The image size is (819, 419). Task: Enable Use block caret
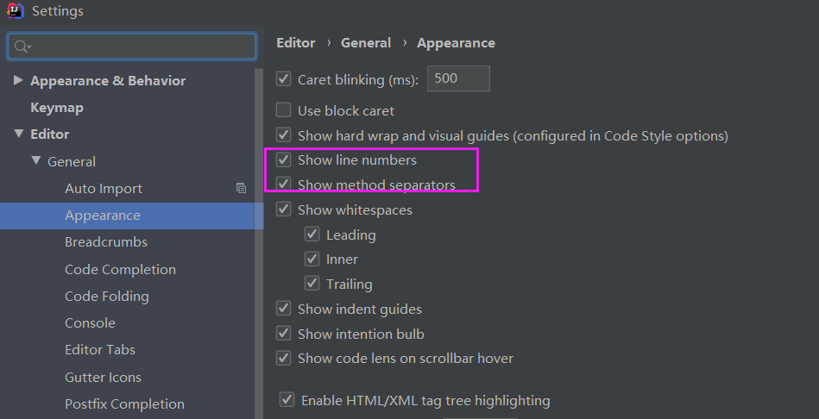[x=284, y=110]
